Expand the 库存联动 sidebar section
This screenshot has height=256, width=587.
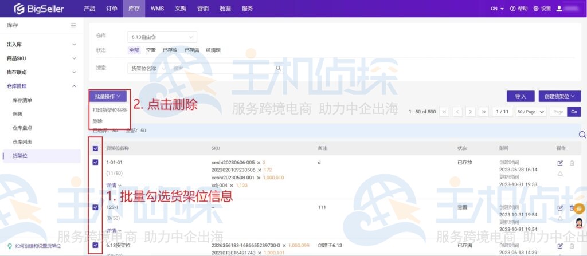(41, 72)
